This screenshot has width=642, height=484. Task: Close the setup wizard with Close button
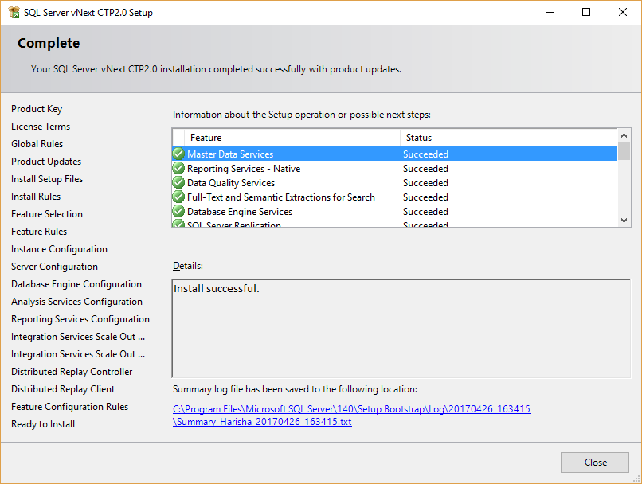594,463
